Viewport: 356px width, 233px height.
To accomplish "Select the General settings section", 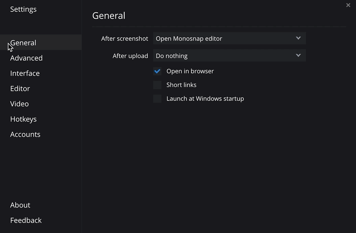I will click(x=23, y=43).
